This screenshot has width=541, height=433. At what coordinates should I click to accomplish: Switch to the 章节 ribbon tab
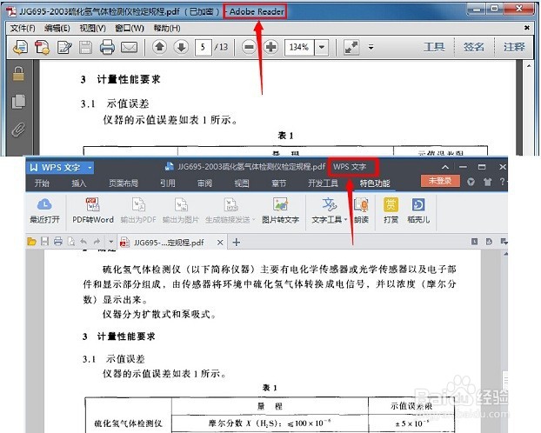click(x=279, y=183)
